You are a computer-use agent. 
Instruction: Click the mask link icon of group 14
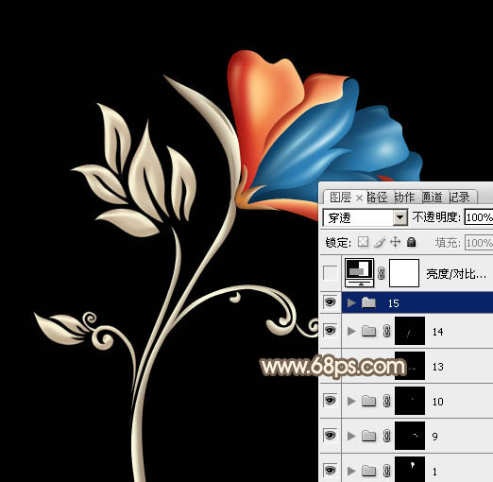pos(387,332)
